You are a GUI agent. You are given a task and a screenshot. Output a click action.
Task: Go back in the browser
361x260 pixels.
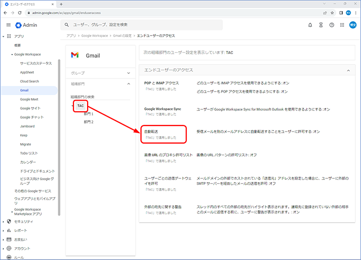pos(5,13)
